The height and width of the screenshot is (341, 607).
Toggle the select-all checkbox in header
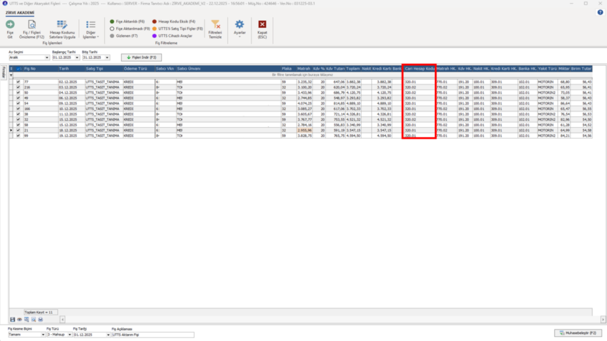pos(18,69)
